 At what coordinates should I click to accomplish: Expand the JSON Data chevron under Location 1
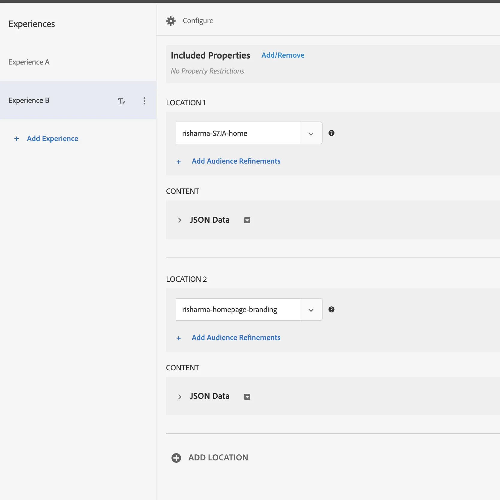point(180,220)
